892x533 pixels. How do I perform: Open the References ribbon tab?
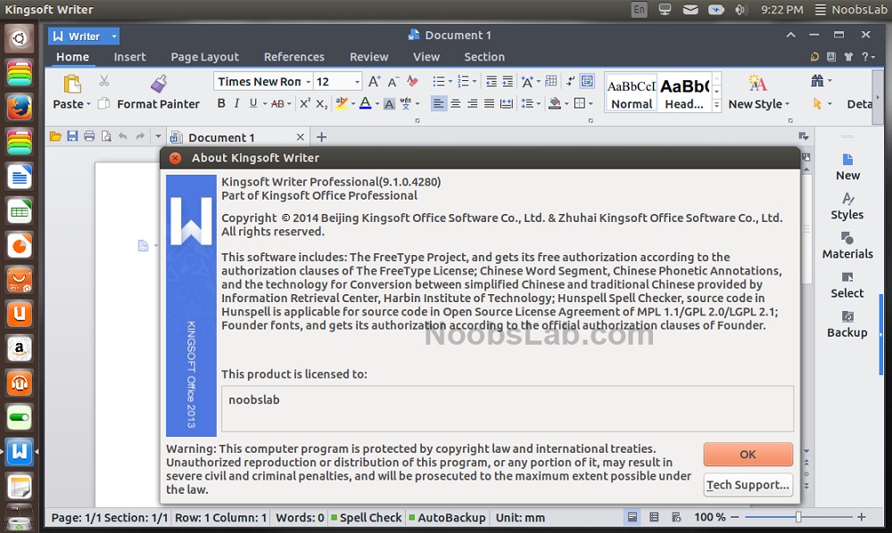click(x=294, y=57)
